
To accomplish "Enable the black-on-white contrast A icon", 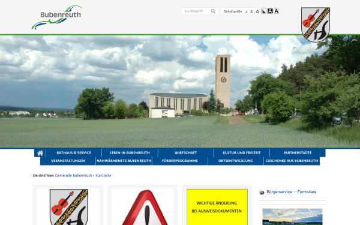I will 277,11.
